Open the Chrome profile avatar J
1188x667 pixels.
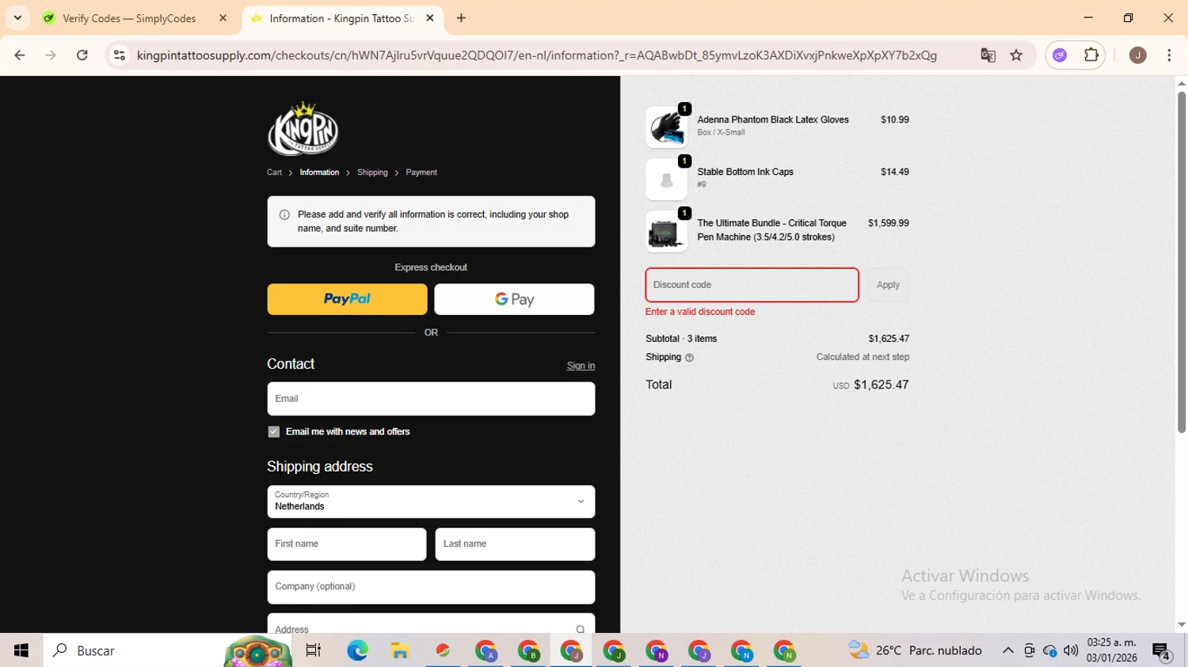click(1137, 55)
